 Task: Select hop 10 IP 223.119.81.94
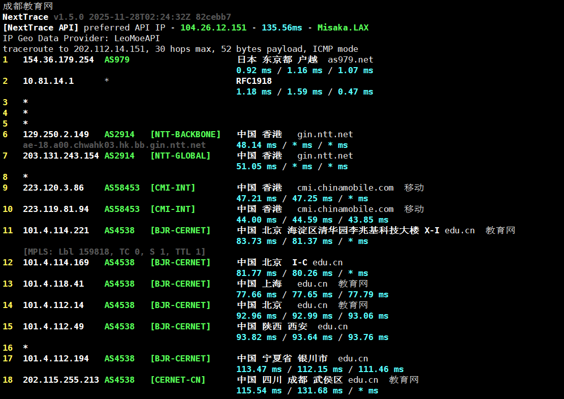[x=56, y=209]
